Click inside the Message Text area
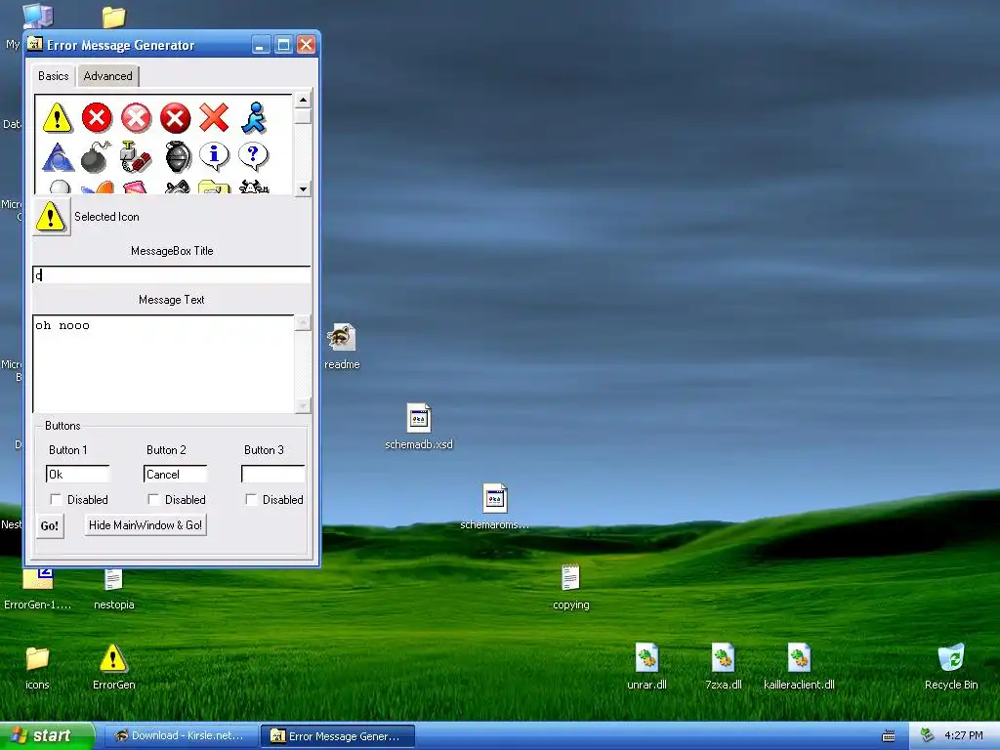This screenshot has width=1000, height=750. pos(163,363)
